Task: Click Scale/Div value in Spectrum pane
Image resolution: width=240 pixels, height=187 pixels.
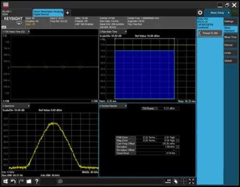Action: click(13, 110)
